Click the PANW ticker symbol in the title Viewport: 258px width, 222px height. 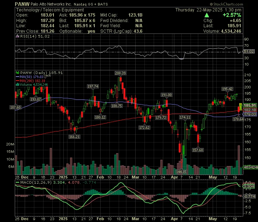(22, 4)
